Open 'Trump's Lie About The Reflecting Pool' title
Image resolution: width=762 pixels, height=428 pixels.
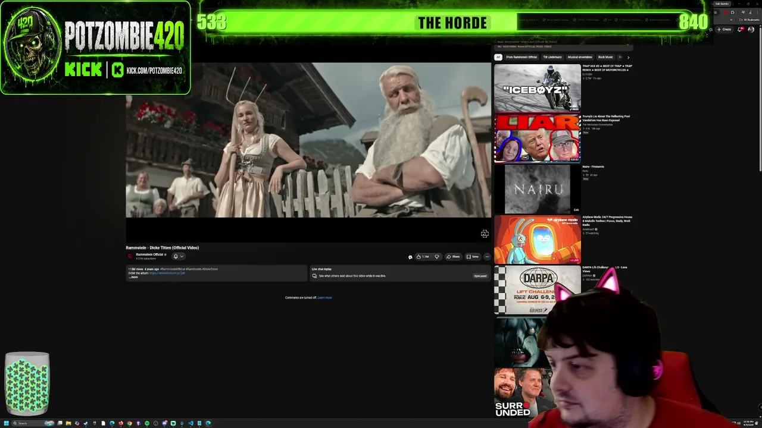[x=606, y=118]
